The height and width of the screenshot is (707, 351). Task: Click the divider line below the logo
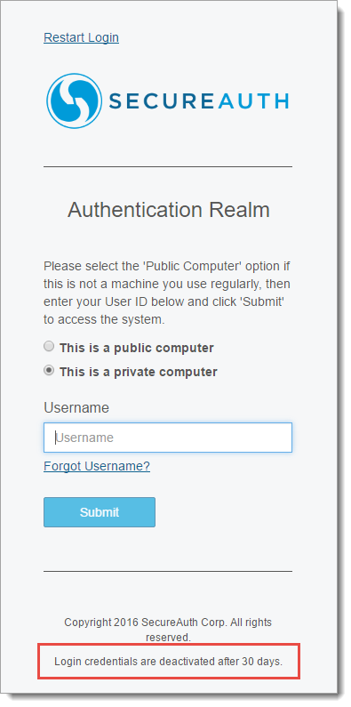[x=168, y=167]
